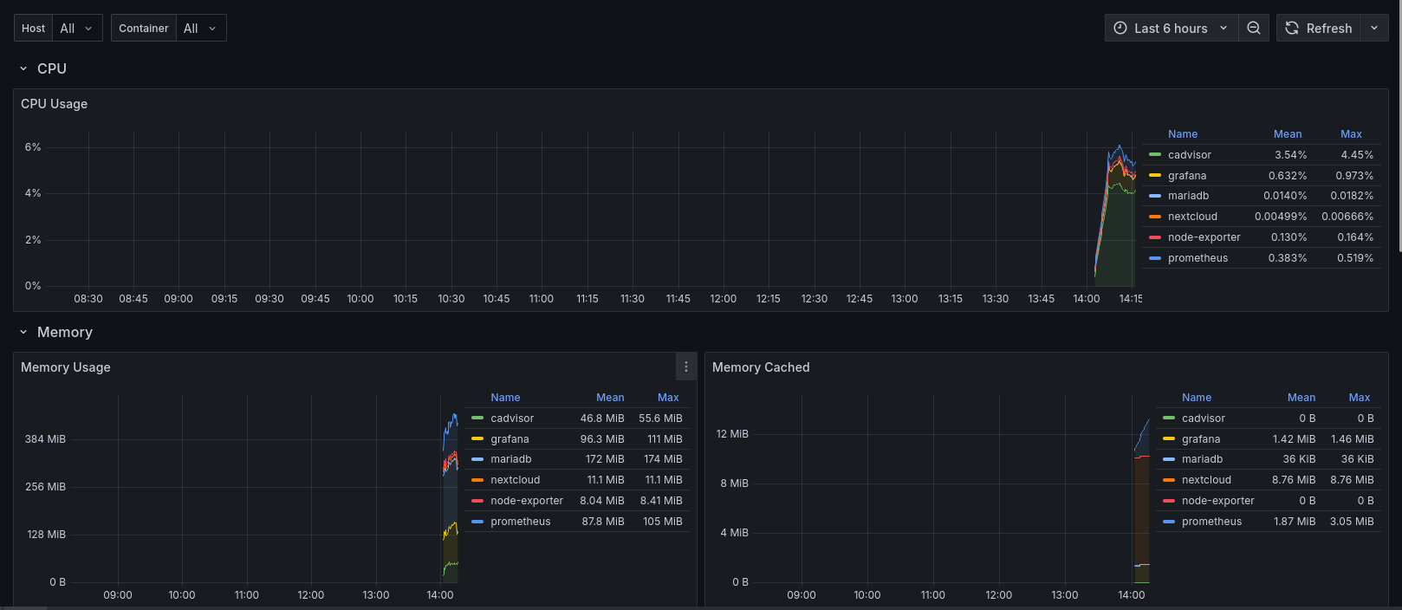Click prometheus color swatch in Memory Cached legend
1402x610 pixels.
tap(1168, 522)
